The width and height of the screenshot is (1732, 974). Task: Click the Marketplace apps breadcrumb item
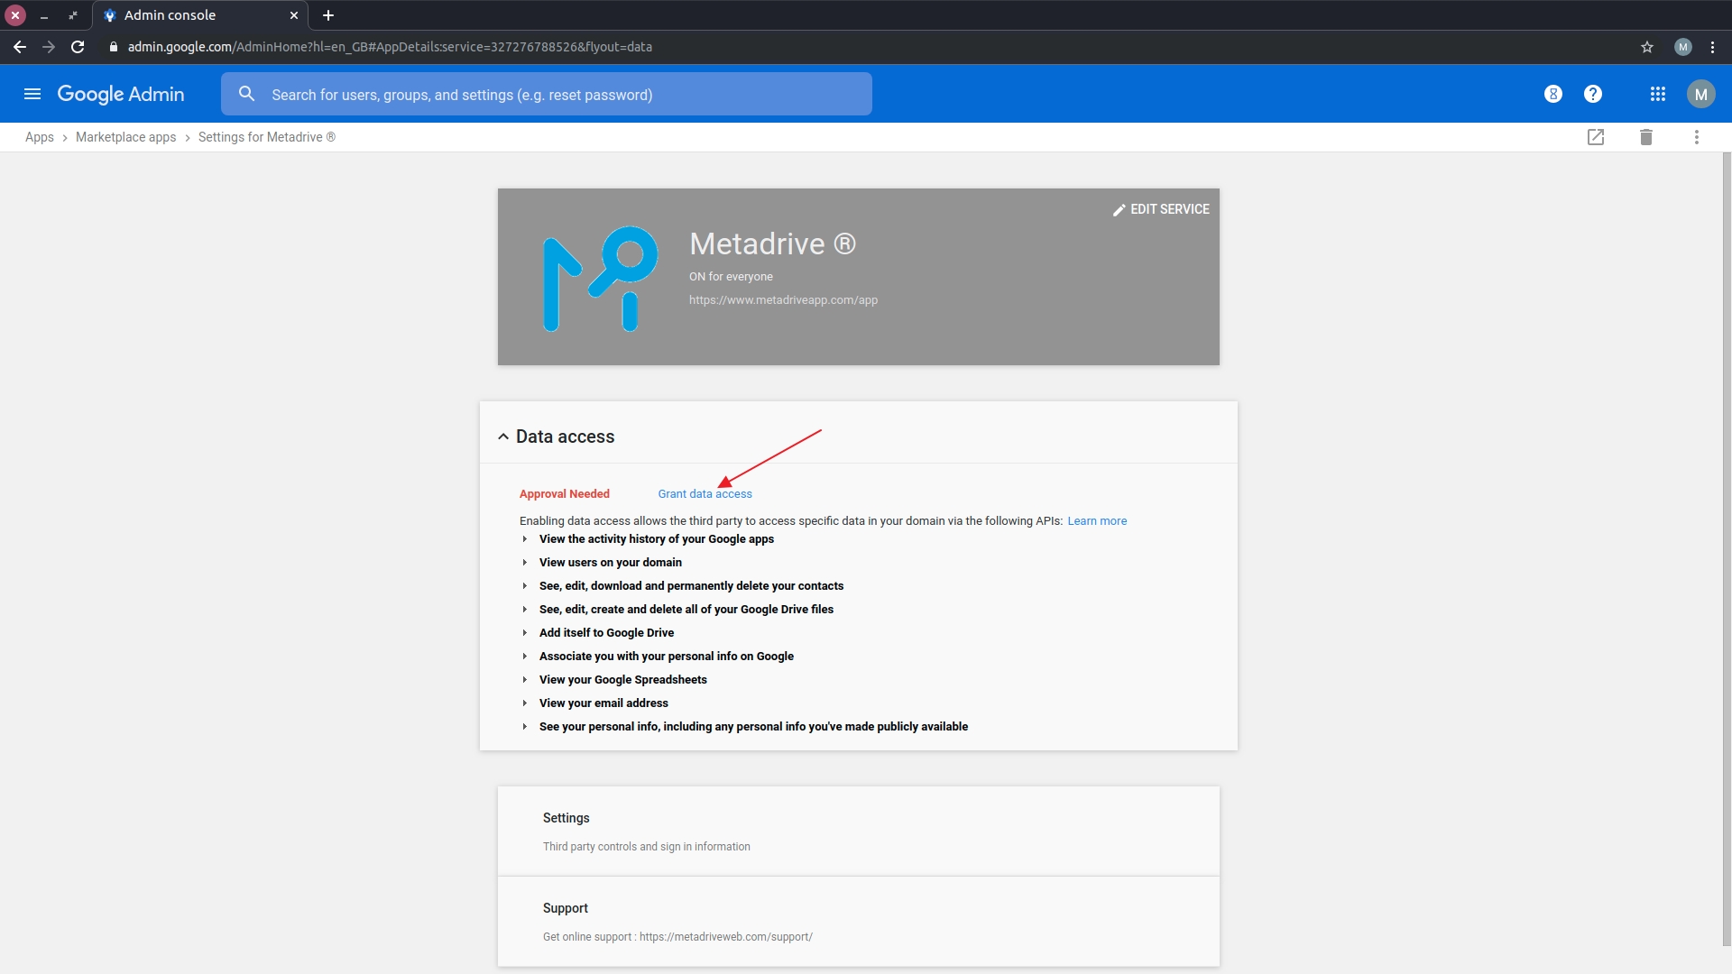click(x=124, y=137)
